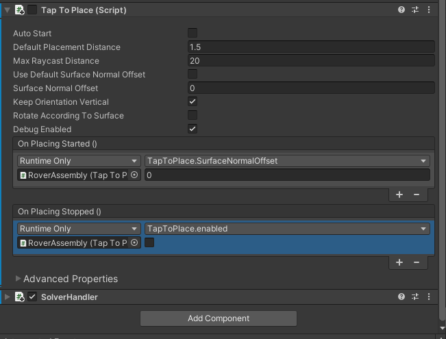Click Tap To Place (Script) title

click(84, 10)
